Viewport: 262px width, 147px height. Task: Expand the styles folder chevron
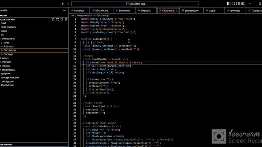[2, 42]
